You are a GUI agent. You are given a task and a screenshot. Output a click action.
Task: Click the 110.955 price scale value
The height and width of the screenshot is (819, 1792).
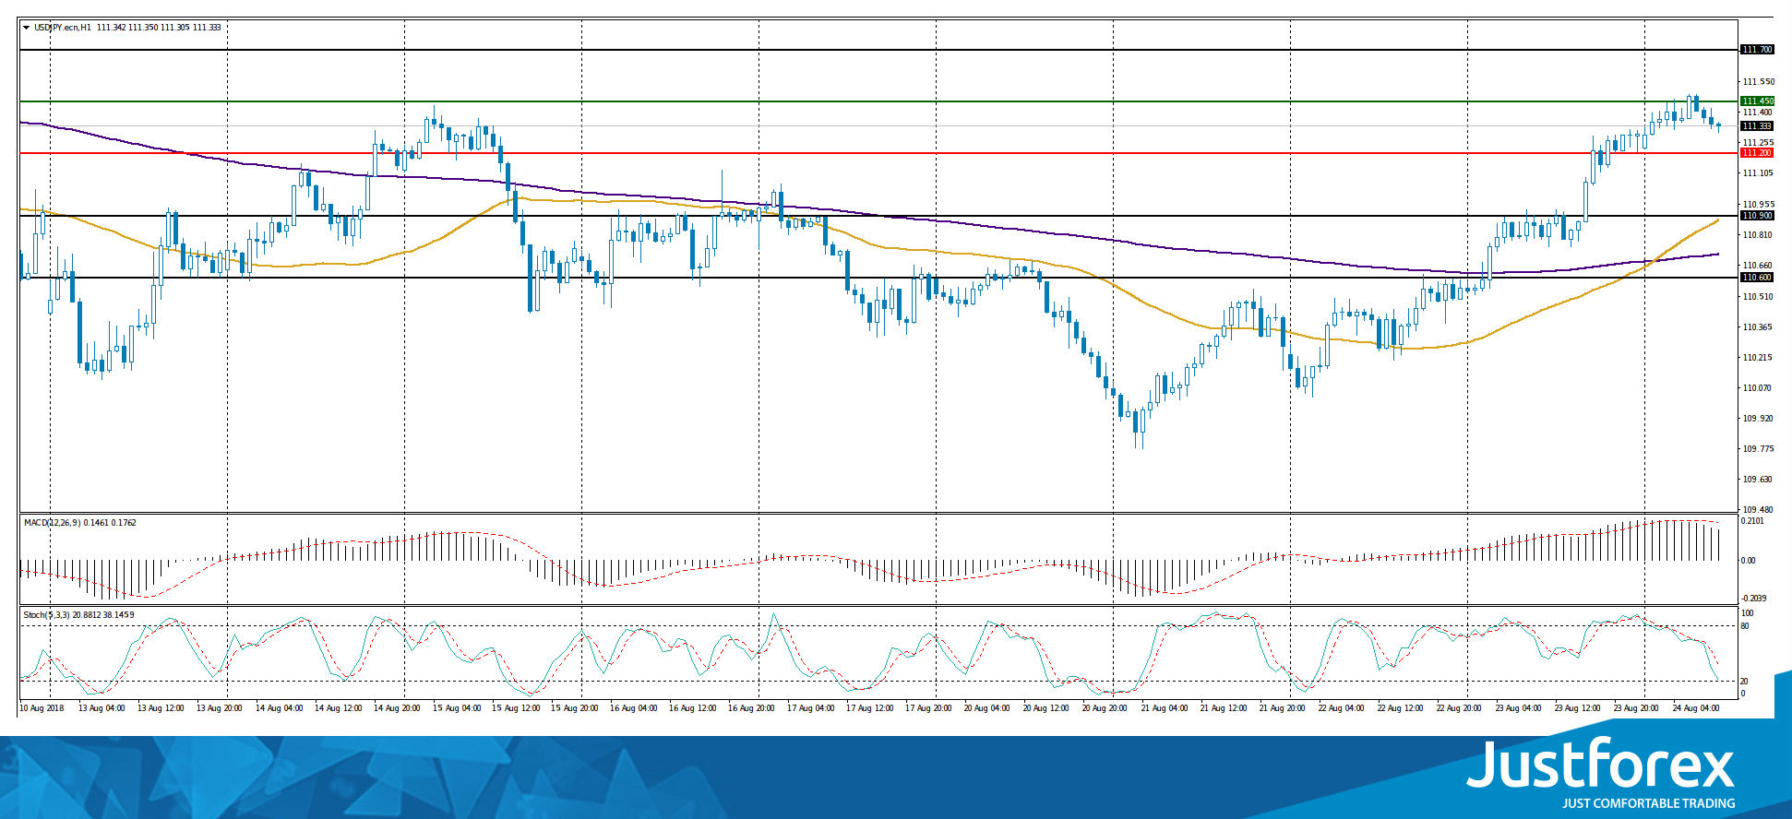(x=1758, y=204)
